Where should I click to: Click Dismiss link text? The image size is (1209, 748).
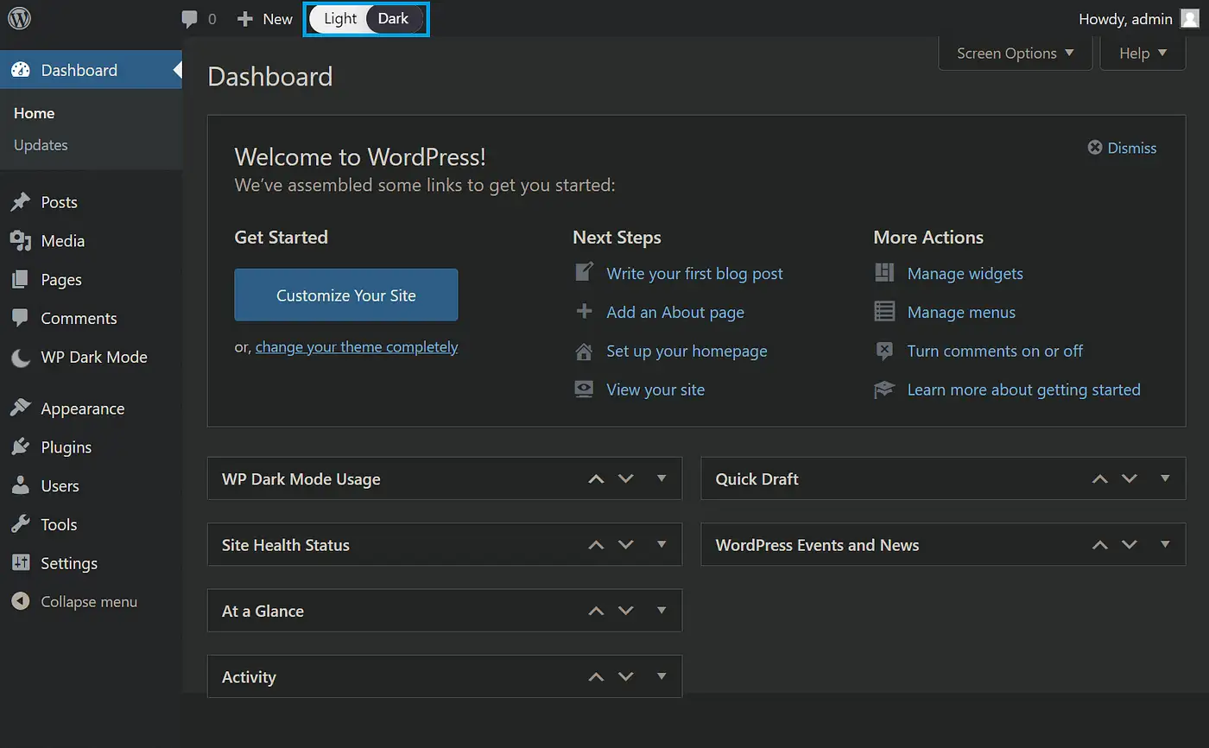pyautogui.click(x=1131, y=148)
